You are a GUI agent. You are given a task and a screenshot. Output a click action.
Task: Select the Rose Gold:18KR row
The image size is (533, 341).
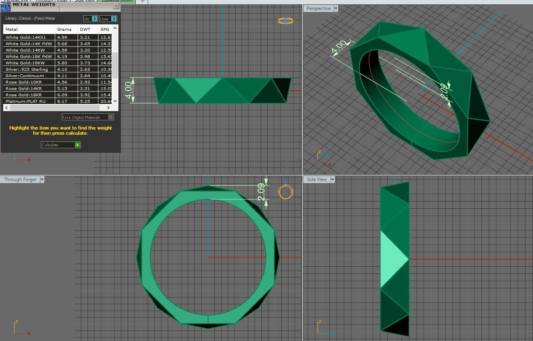click(x=58, y=95)
